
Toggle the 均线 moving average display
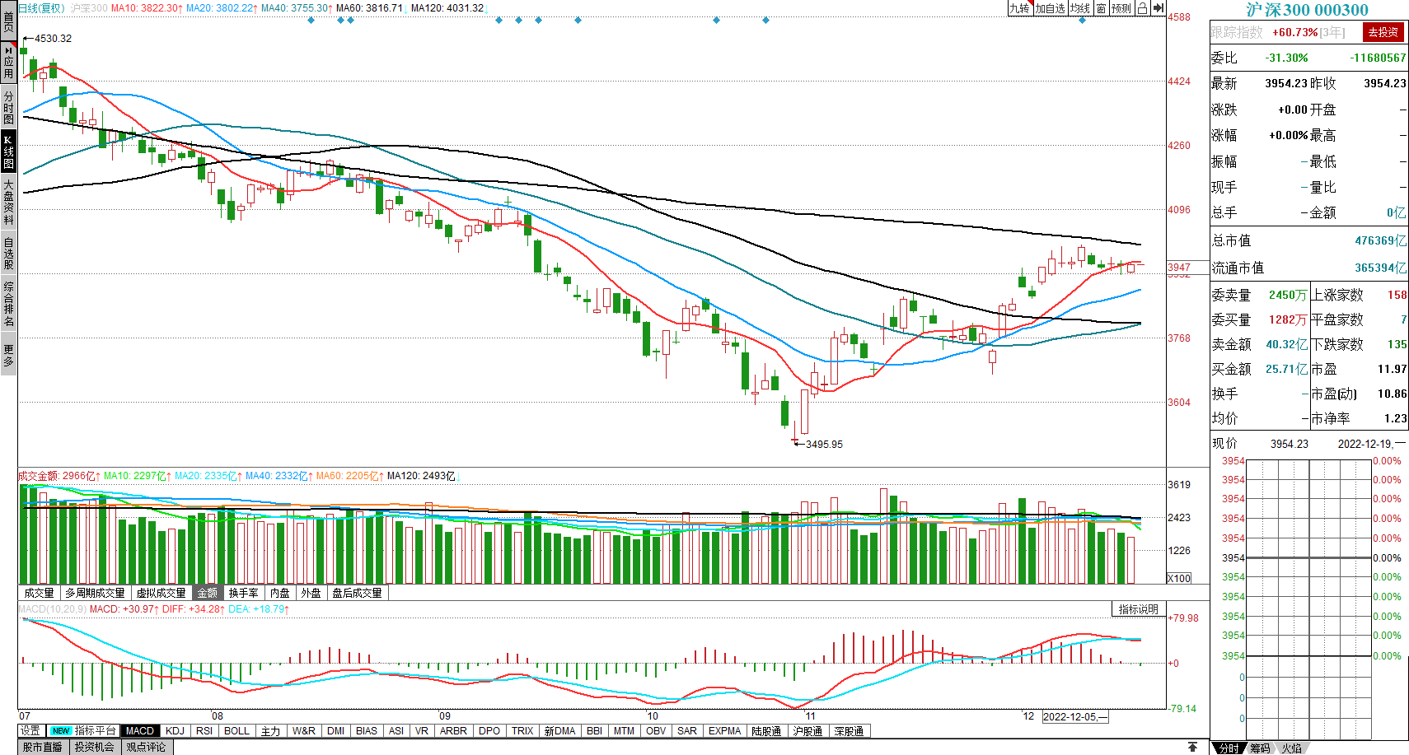[1080, 8]
